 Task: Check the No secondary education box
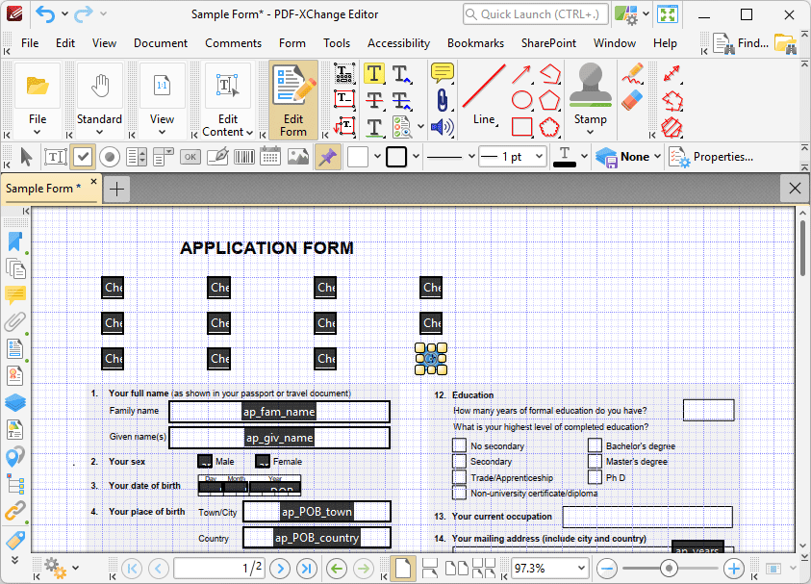(459, 445)
